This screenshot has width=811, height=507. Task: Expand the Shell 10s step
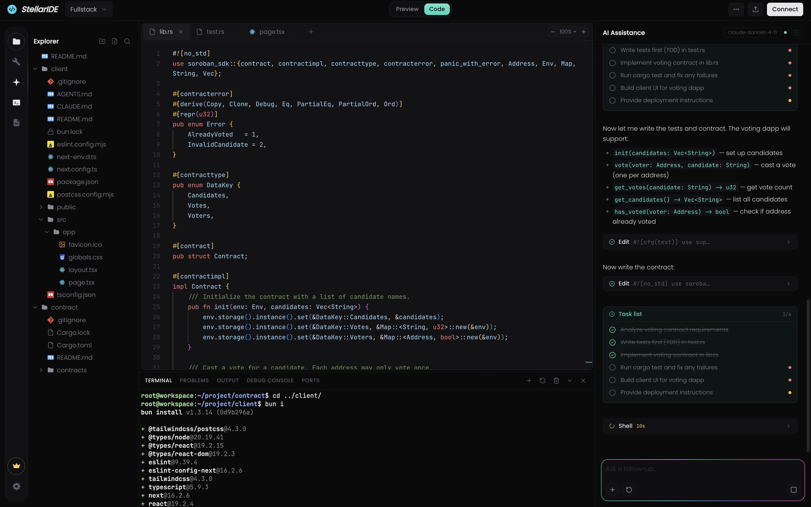coord(700,426)
